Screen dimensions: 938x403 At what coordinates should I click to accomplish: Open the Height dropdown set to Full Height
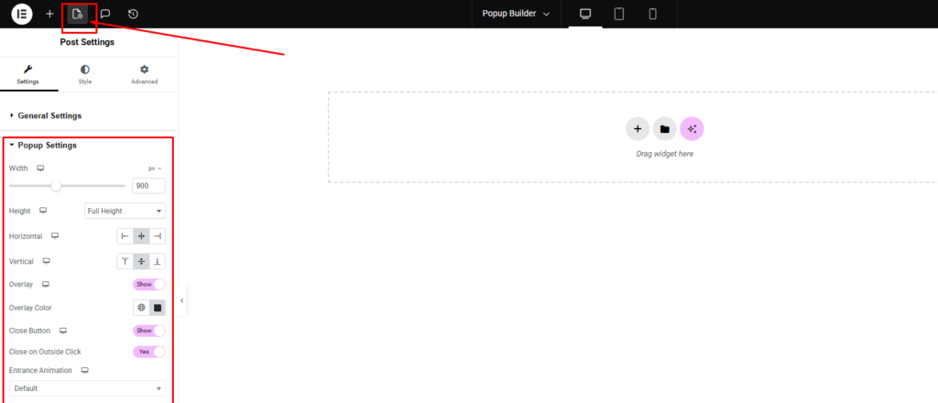pos(125,212)
